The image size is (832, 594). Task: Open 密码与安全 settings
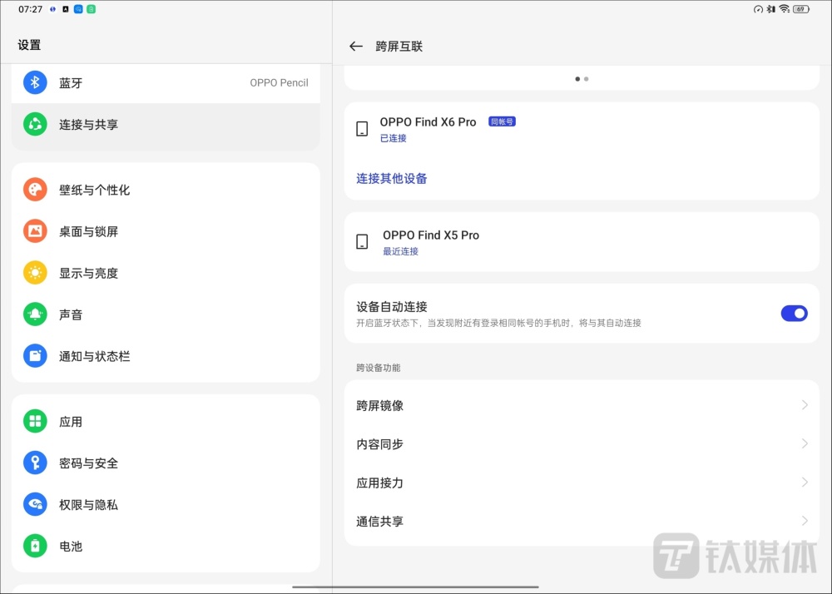(x=166, y=463)
